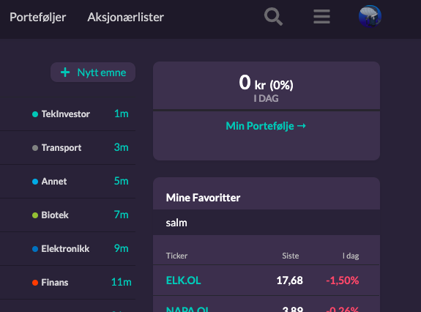This screenshot has width=421, height=312.
Task: Open the search magnifier icon
Action: click(x=273, y=17)
